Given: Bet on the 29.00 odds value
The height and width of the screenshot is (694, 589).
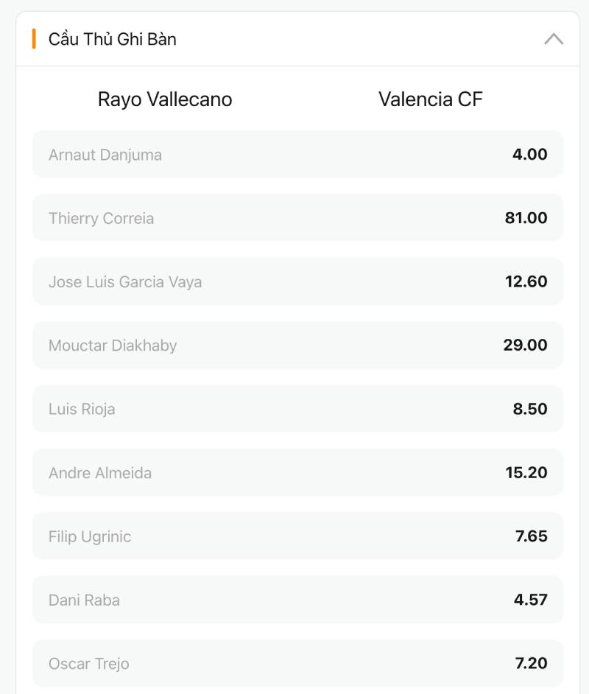Looking at the screenshot, I should (x=526, y=345).
